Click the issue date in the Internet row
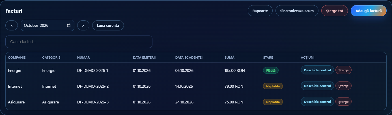 142,86
